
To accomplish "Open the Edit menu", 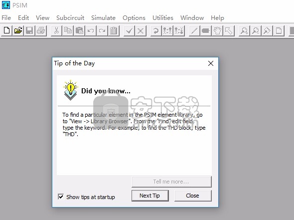I will (x=23, y=18).
